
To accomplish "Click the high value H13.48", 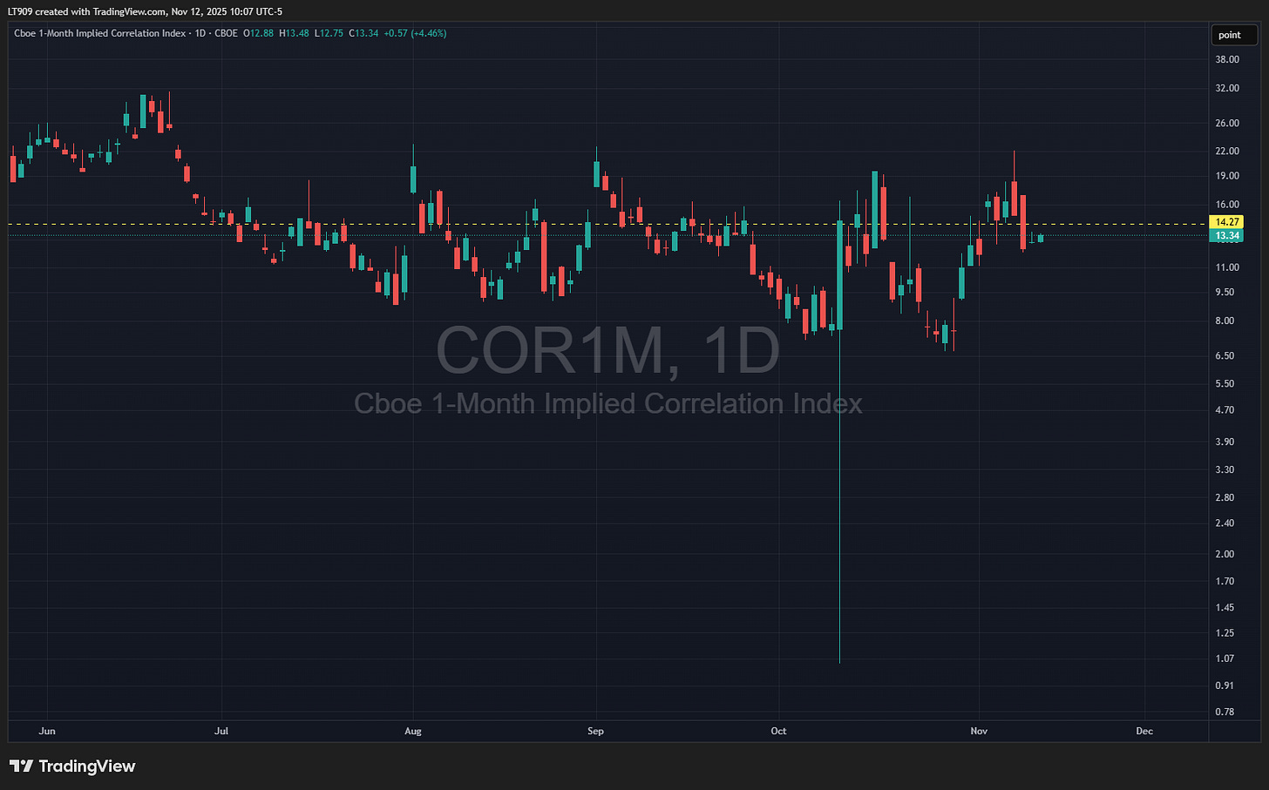I will point(294,33).
